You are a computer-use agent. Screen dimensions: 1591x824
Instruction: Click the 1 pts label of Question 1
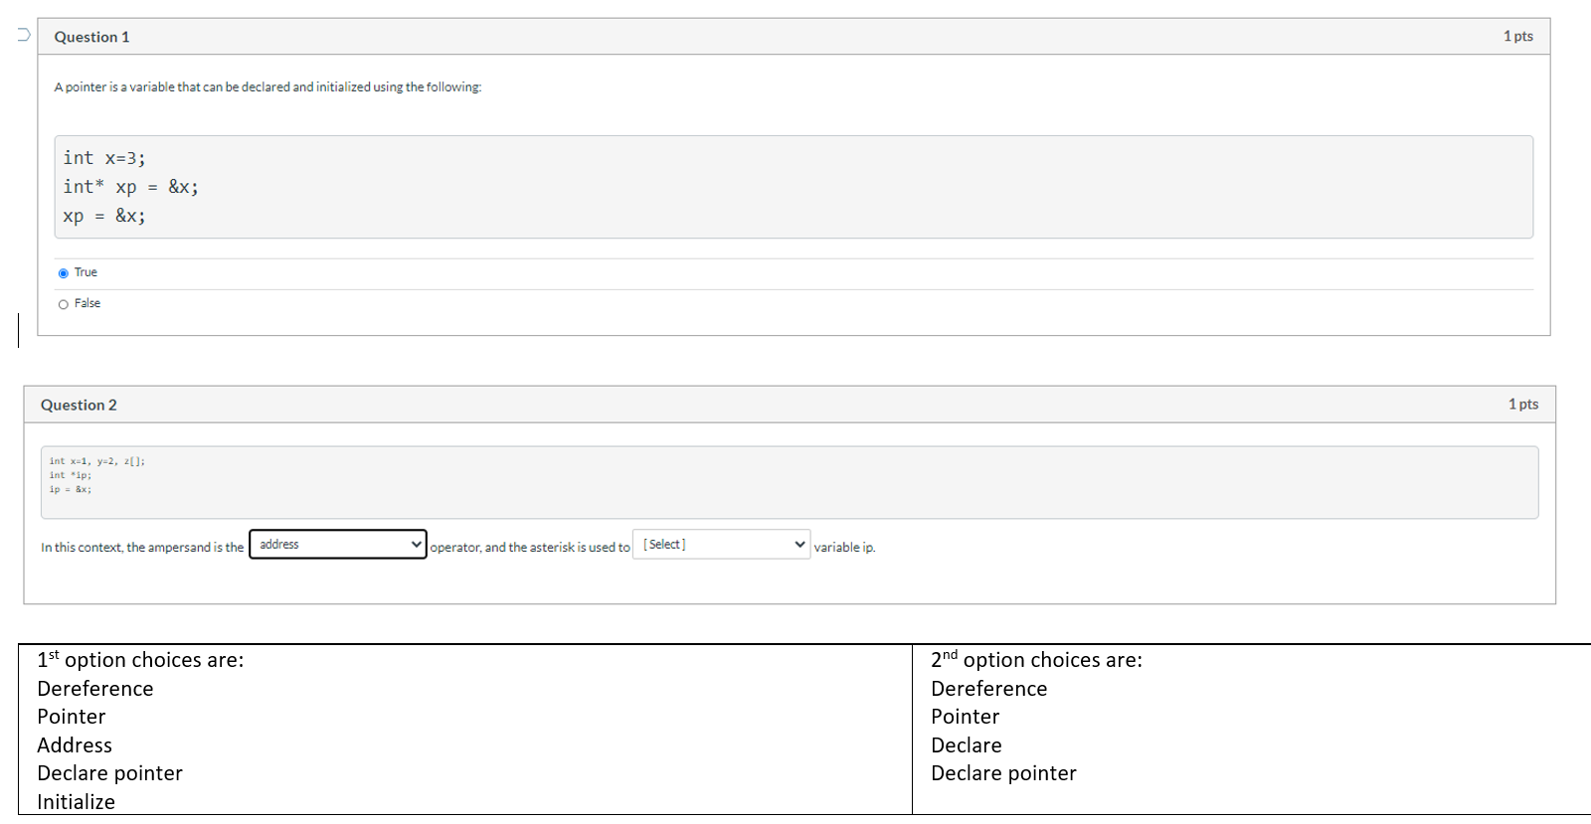[x=1517, y=36]
